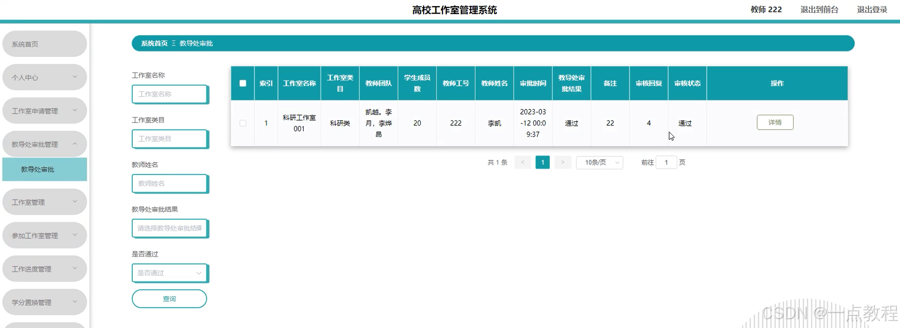The image size is (900, 328).
Task: Go to 系统首页 in the sidebar
Action: coord(45,44)
